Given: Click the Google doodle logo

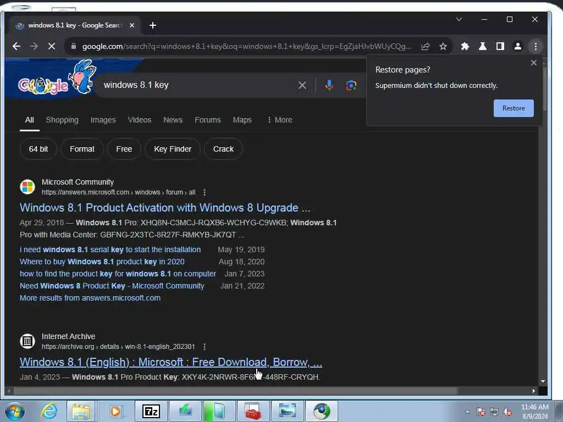Looking at the screenshot, I should 57,79.
